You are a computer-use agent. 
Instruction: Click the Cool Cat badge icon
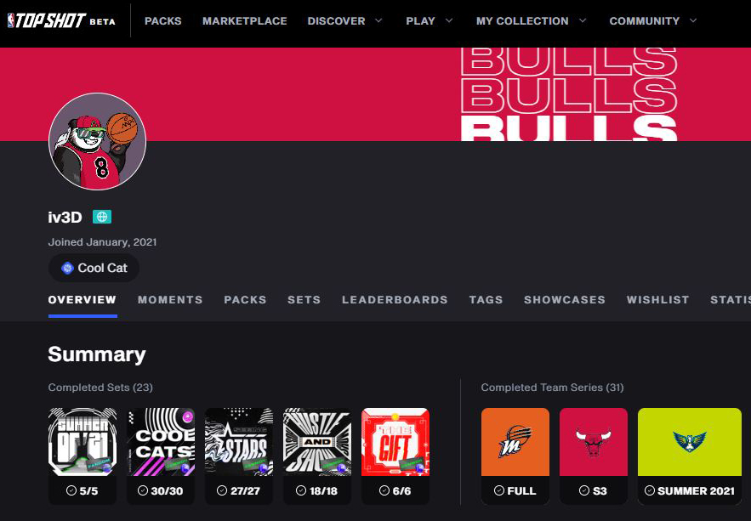67,268
